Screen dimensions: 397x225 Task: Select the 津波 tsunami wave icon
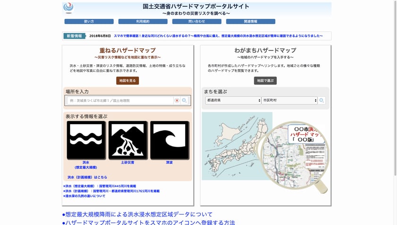click(169, 140)
